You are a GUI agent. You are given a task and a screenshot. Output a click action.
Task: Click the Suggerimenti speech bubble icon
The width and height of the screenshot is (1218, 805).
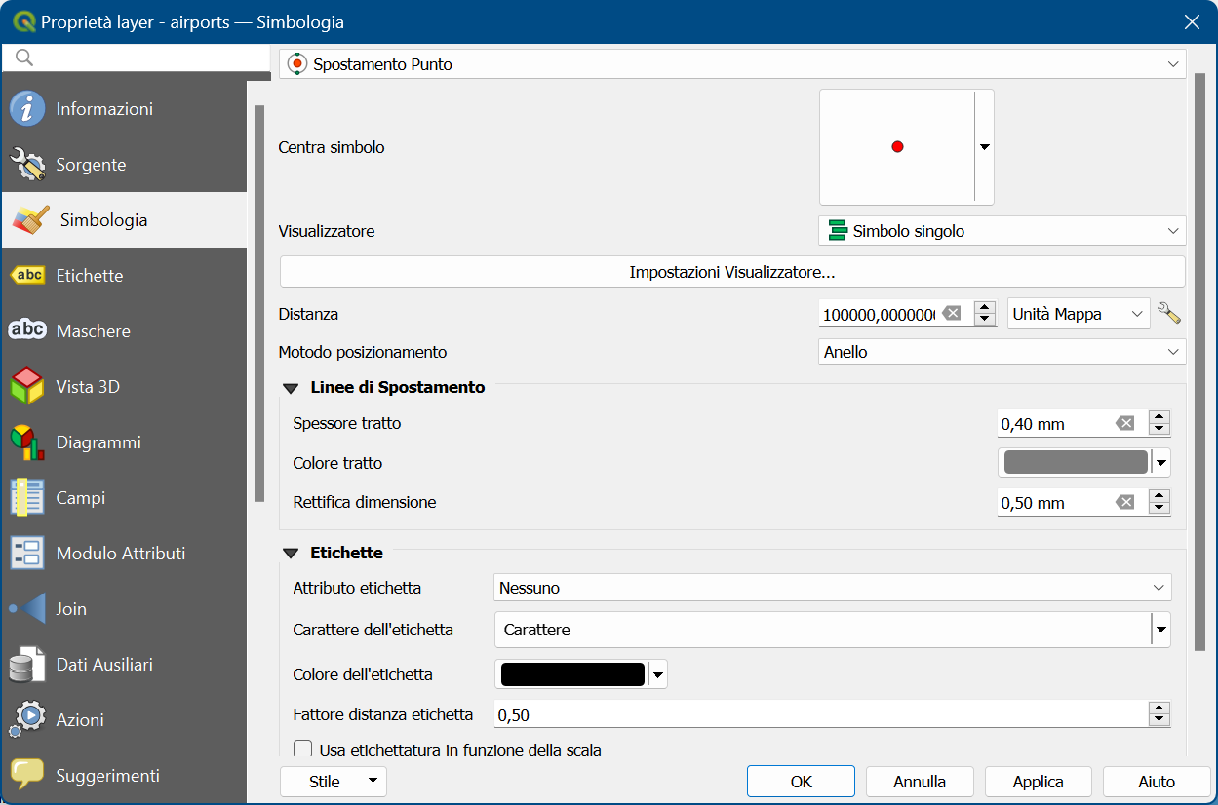[x=27, y=776]
